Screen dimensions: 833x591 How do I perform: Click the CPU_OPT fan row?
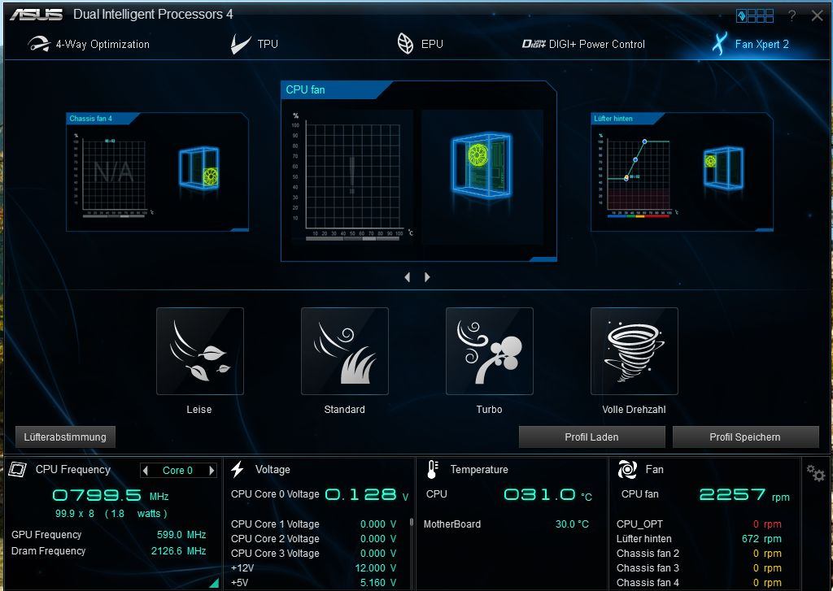(x=699, y=524)
